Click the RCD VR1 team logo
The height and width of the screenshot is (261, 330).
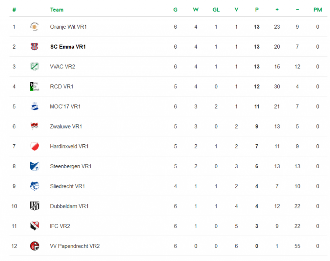pos(35,87)
